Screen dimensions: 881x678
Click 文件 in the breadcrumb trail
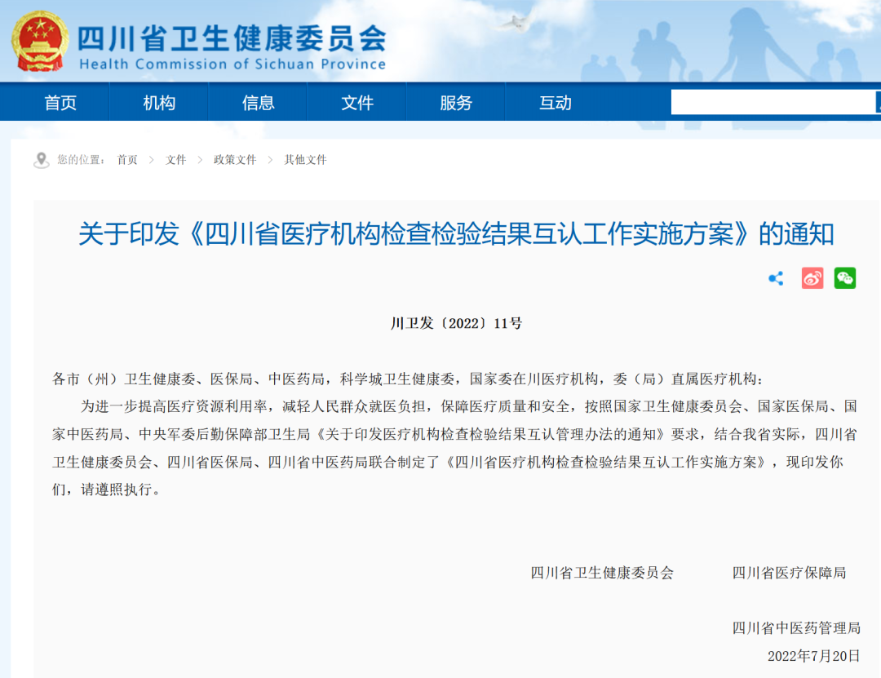pos(176,160)
